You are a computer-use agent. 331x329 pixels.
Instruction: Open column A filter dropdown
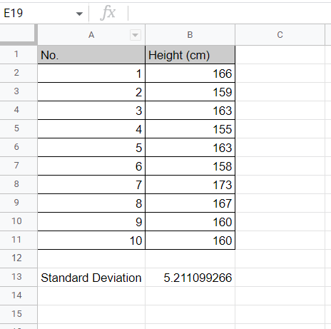pos(136,35)
